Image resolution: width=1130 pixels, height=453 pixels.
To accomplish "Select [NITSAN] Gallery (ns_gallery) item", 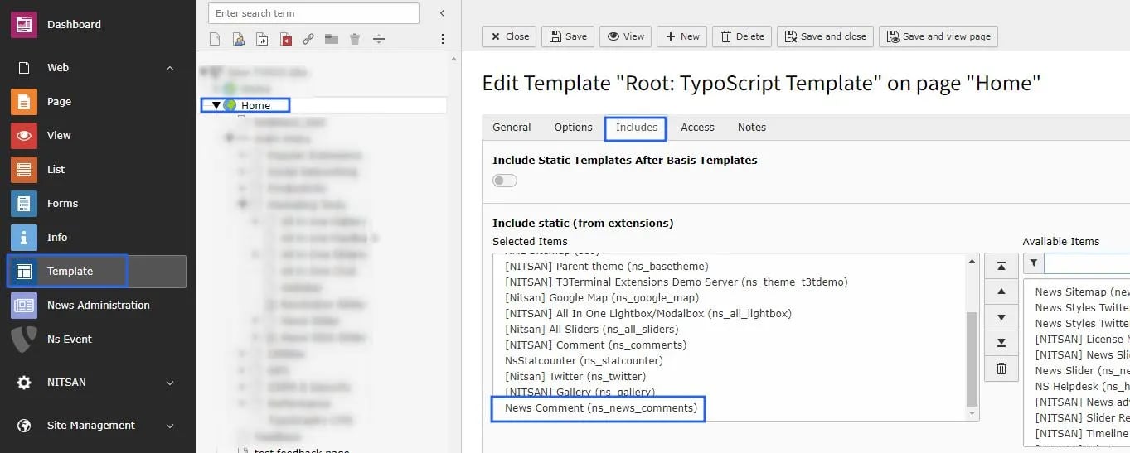I will click(580, 392).
